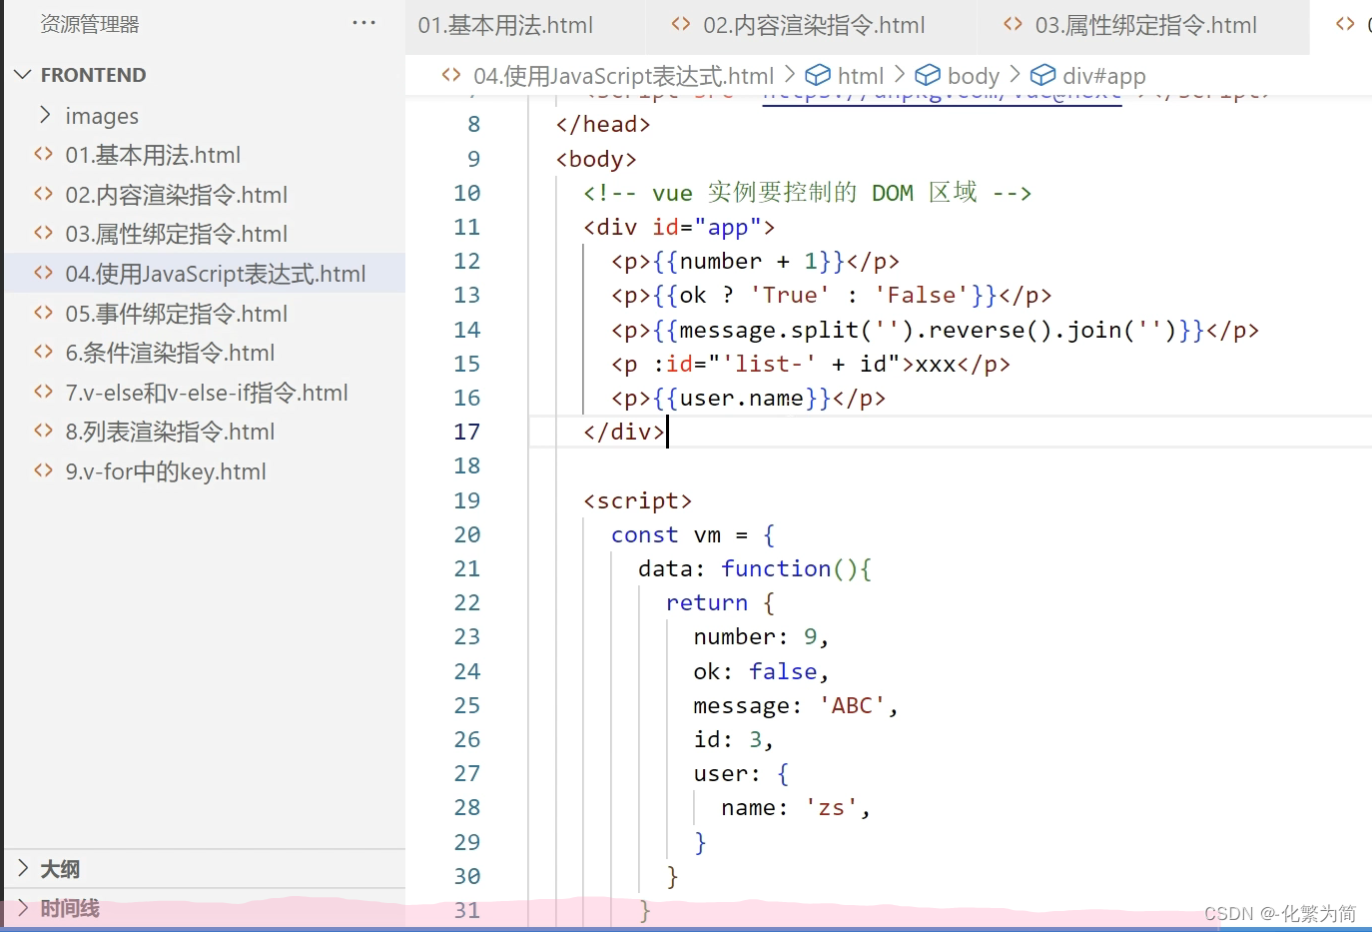Click the {{user.name}} paragraph line
The width and height of the screenshot is (1372, 932).
(748, 398)
